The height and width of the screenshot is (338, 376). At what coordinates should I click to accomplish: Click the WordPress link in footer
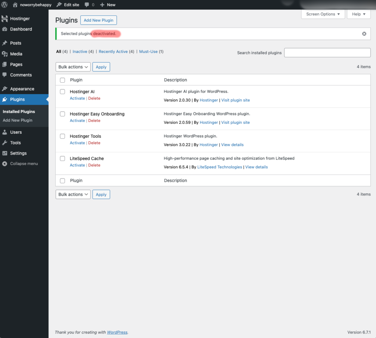click(117, 332)
